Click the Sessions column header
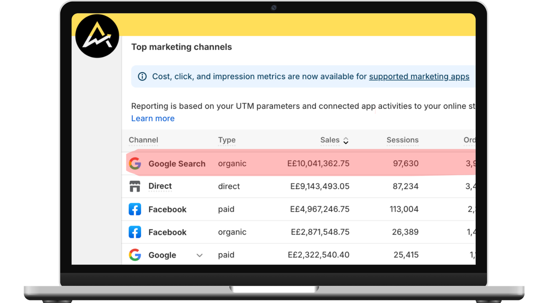This screenshot has width=539, height=303. pyautogui.click(x=403, y=140)
